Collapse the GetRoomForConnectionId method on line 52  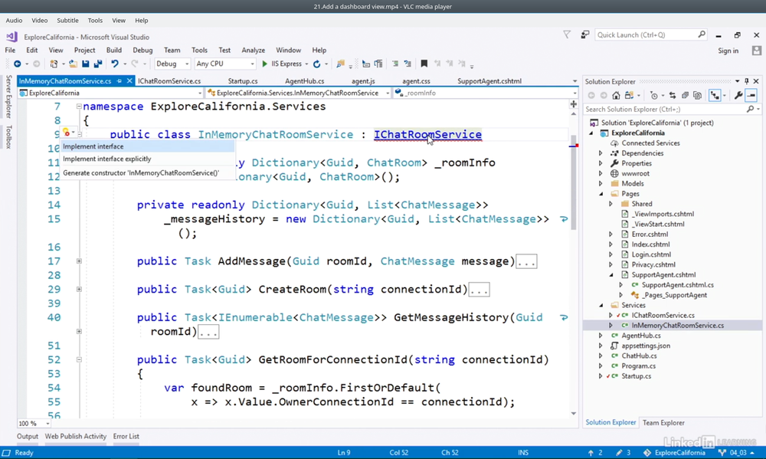[79, 360]
